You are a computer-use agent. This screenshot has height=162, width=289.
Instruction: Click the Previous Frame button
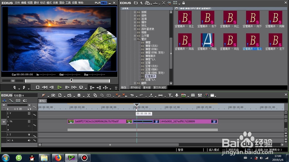52,88
